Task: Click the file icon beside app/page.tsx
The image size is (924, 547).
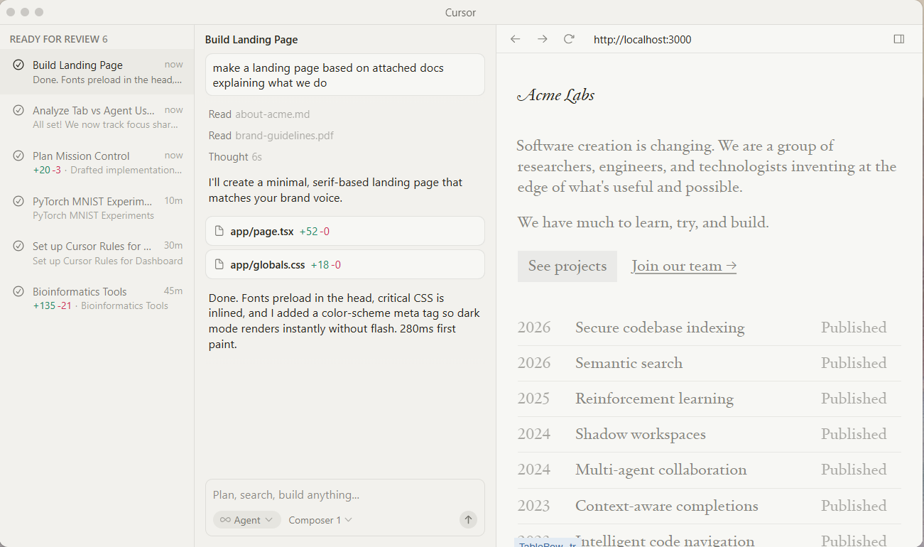Action: (x=219, y=231)
